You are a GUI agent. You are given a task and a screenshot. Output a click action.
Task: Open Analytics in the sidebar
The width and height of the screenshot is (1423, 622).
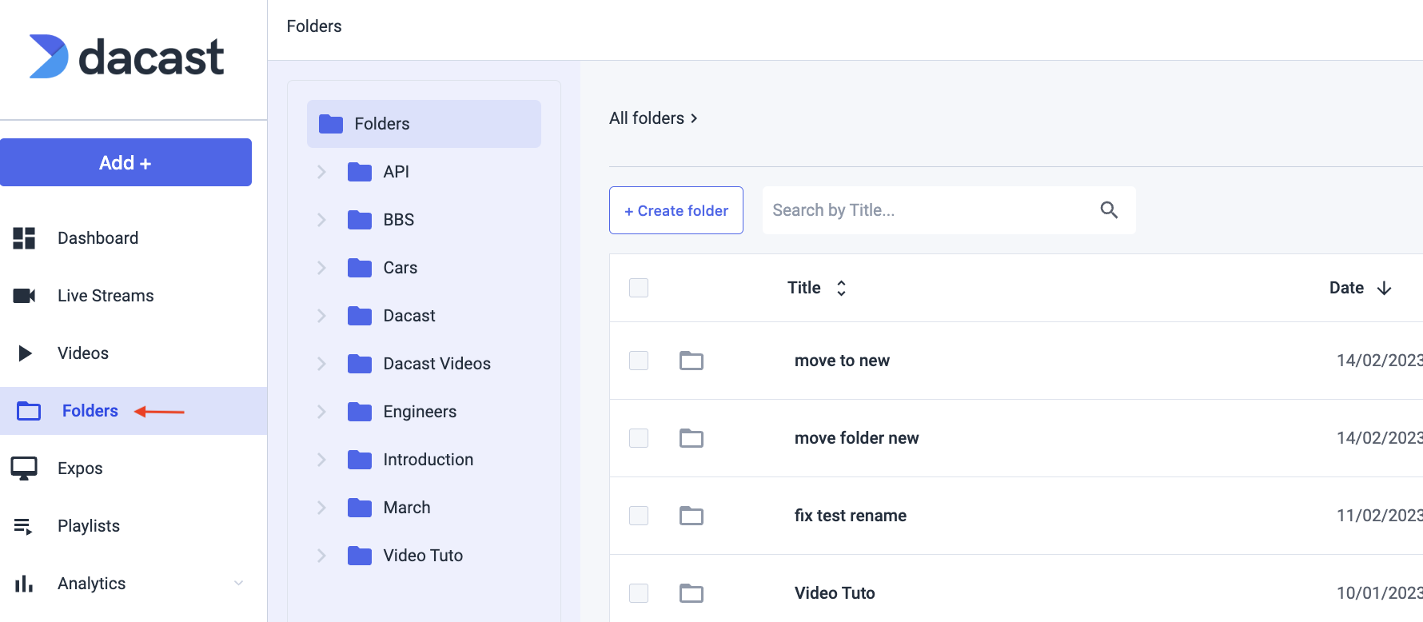(x=92, y=584)
